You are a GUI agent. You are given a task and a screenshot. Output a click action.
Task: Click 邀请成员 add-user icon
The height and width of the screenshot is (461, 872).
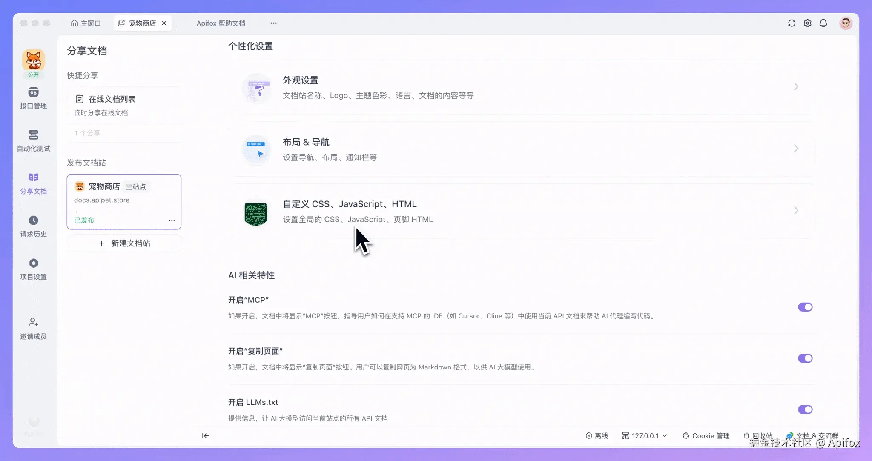click(x=33, y=322)
